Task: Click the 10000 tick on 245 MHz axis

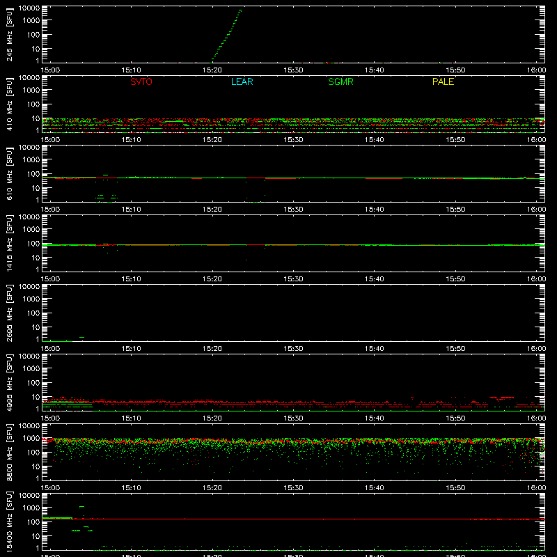Action: (x=29, y=8)
